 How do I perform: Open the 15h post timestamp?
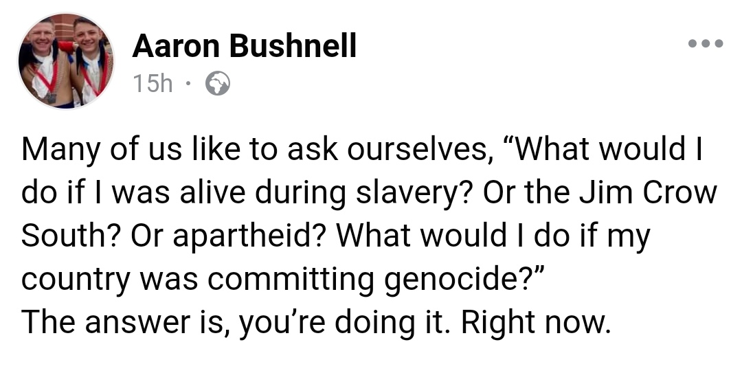click(153, 84)
